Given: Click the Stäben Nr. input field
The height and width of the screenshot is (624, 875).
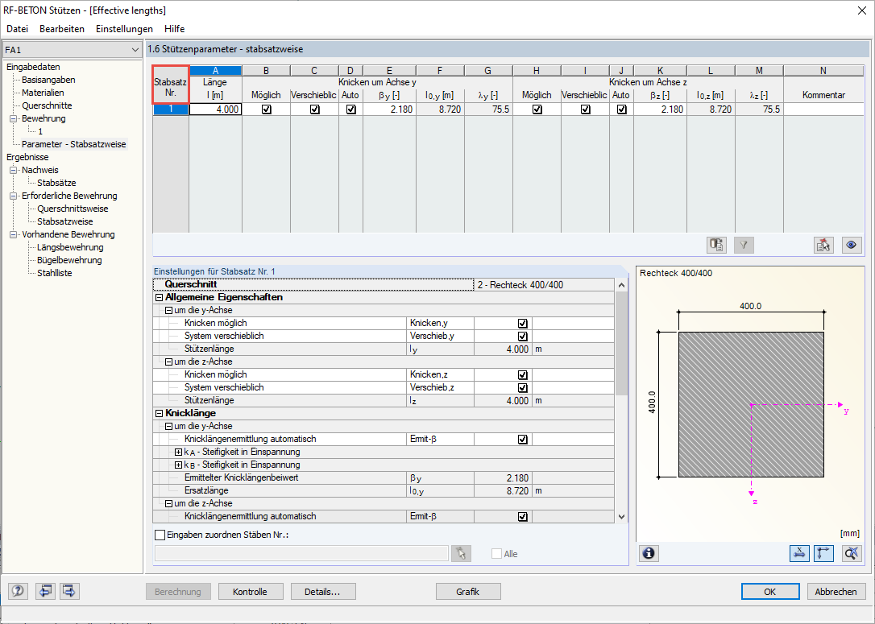Looking at the screenshot, I should click(301, 553).
